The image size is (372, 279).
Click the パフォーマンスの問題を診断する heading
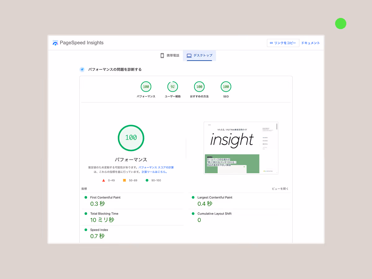[x=115, y=69]
